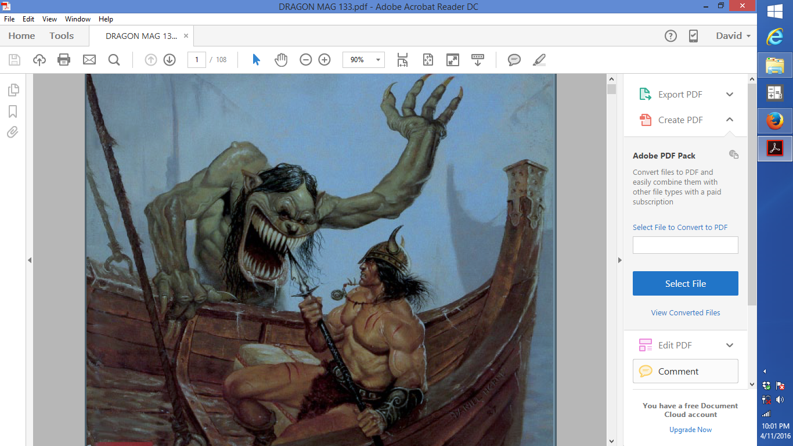The height and width of the screenshot is (446, 793).
Task: Open Windows Start button
Action: pos(775,12)
